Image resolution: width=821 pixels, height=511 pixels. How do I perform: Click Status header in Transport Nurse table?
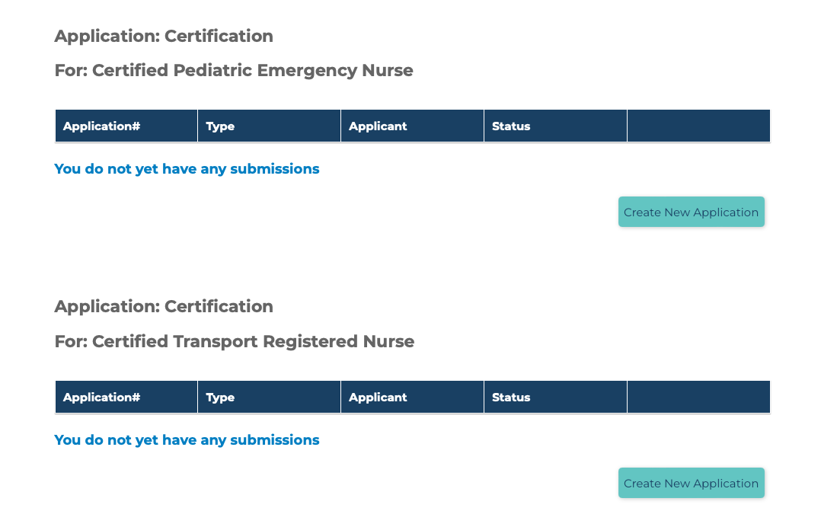(511, 398)
